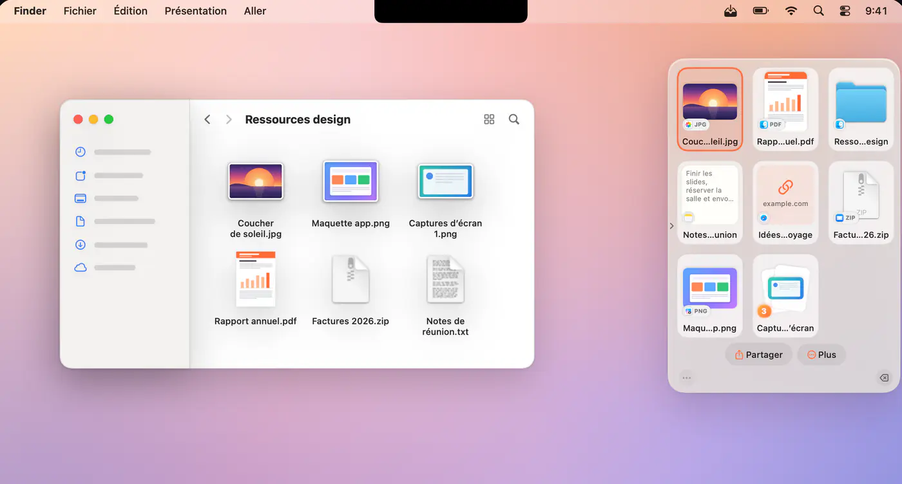Screen dimensions: 902x484
Task: Select the Rapp...uel.pdf card in the shelf
Action: (x=785, y=109)
